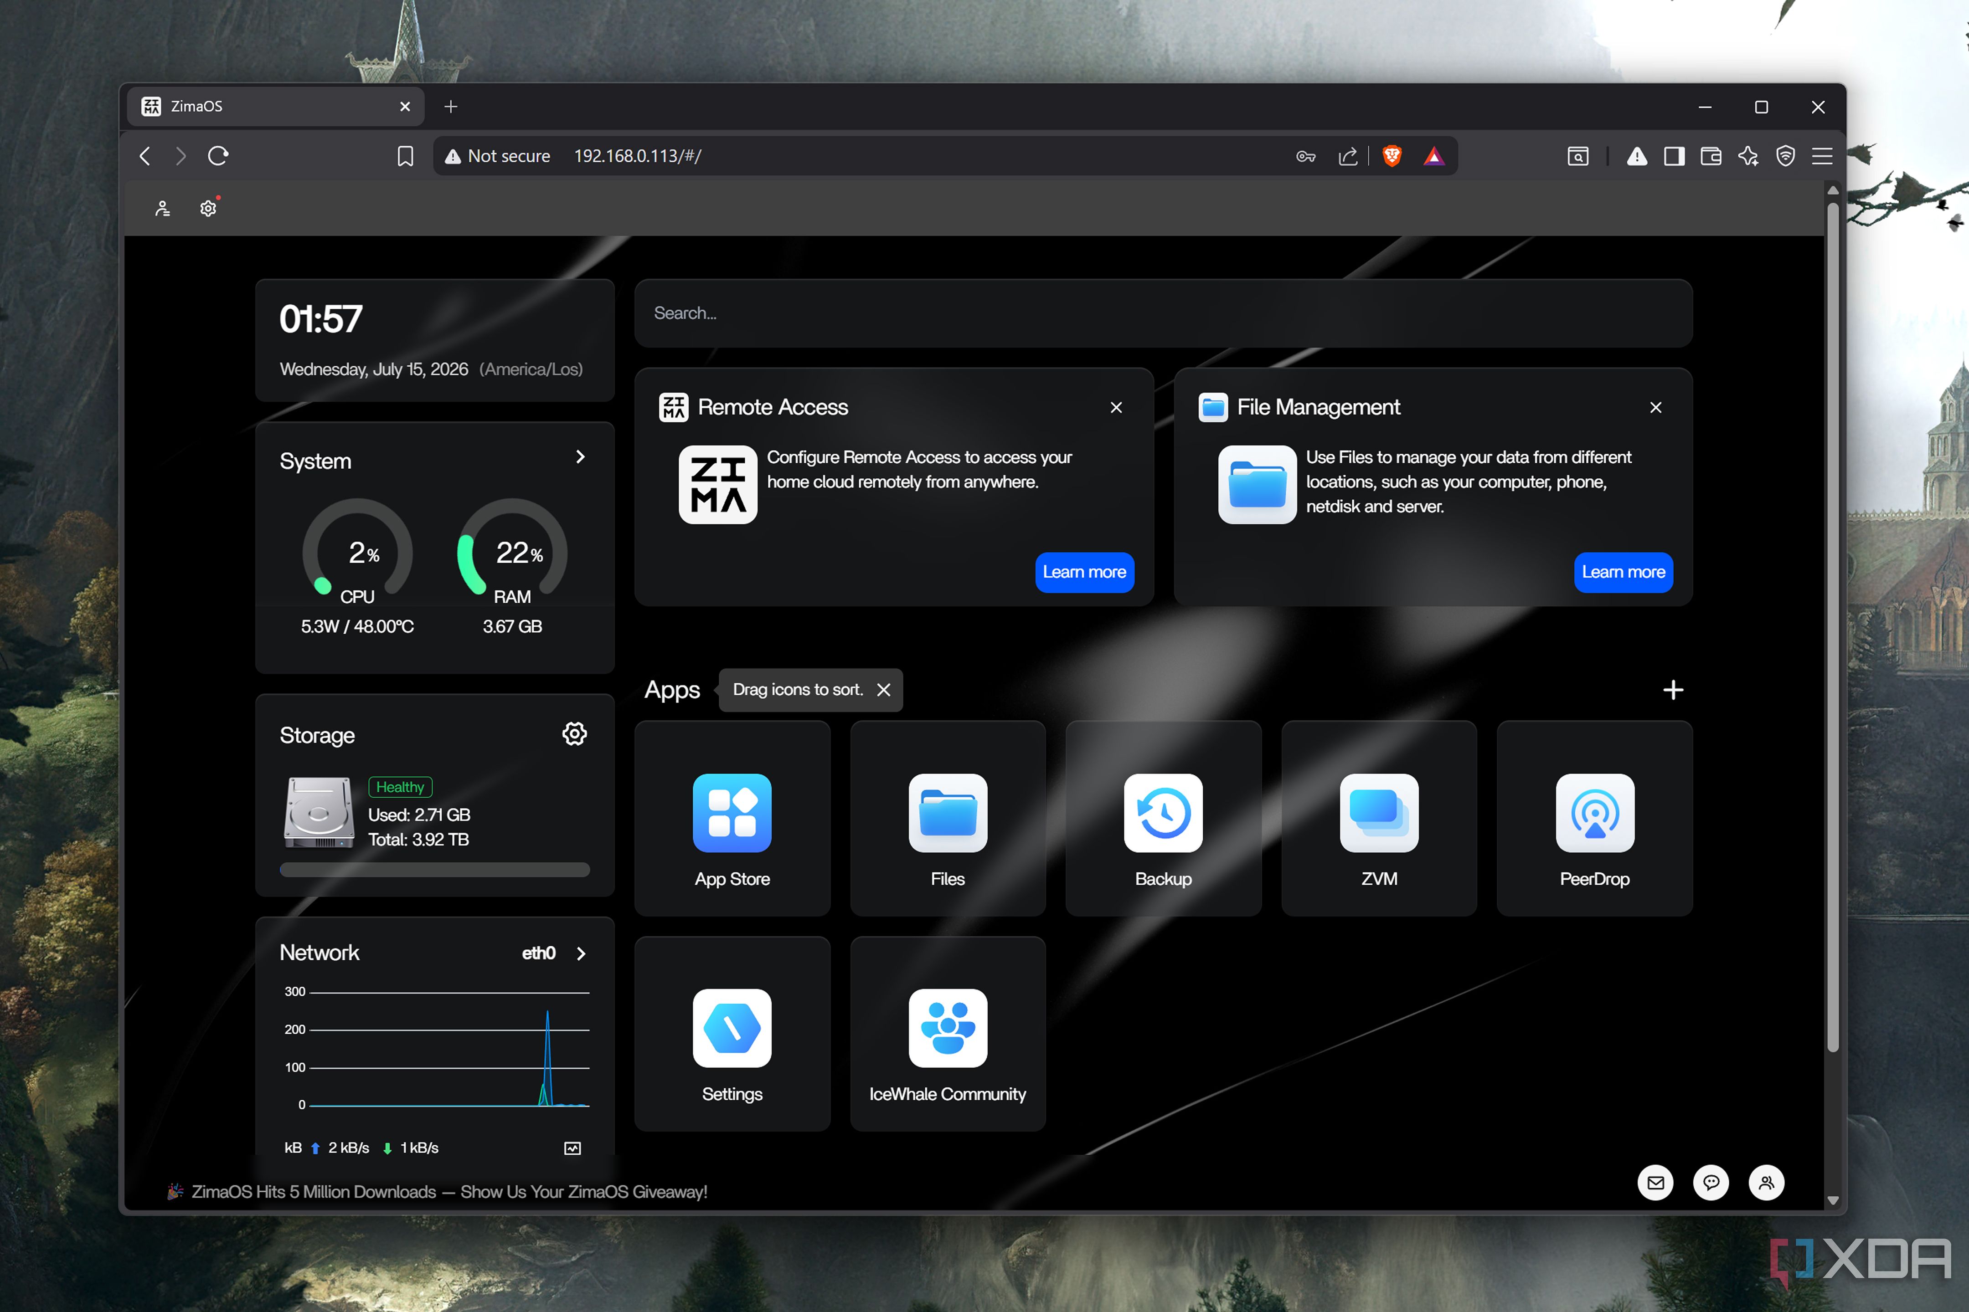Open the gear settings icon with red dot
This screenshot has width=1969, height=1312.
click(208, 208)
